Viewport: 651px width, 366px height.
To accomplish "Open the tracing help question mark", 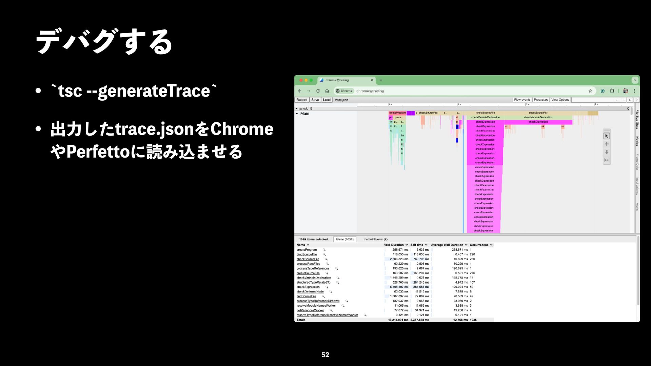I will pos(636,100).
